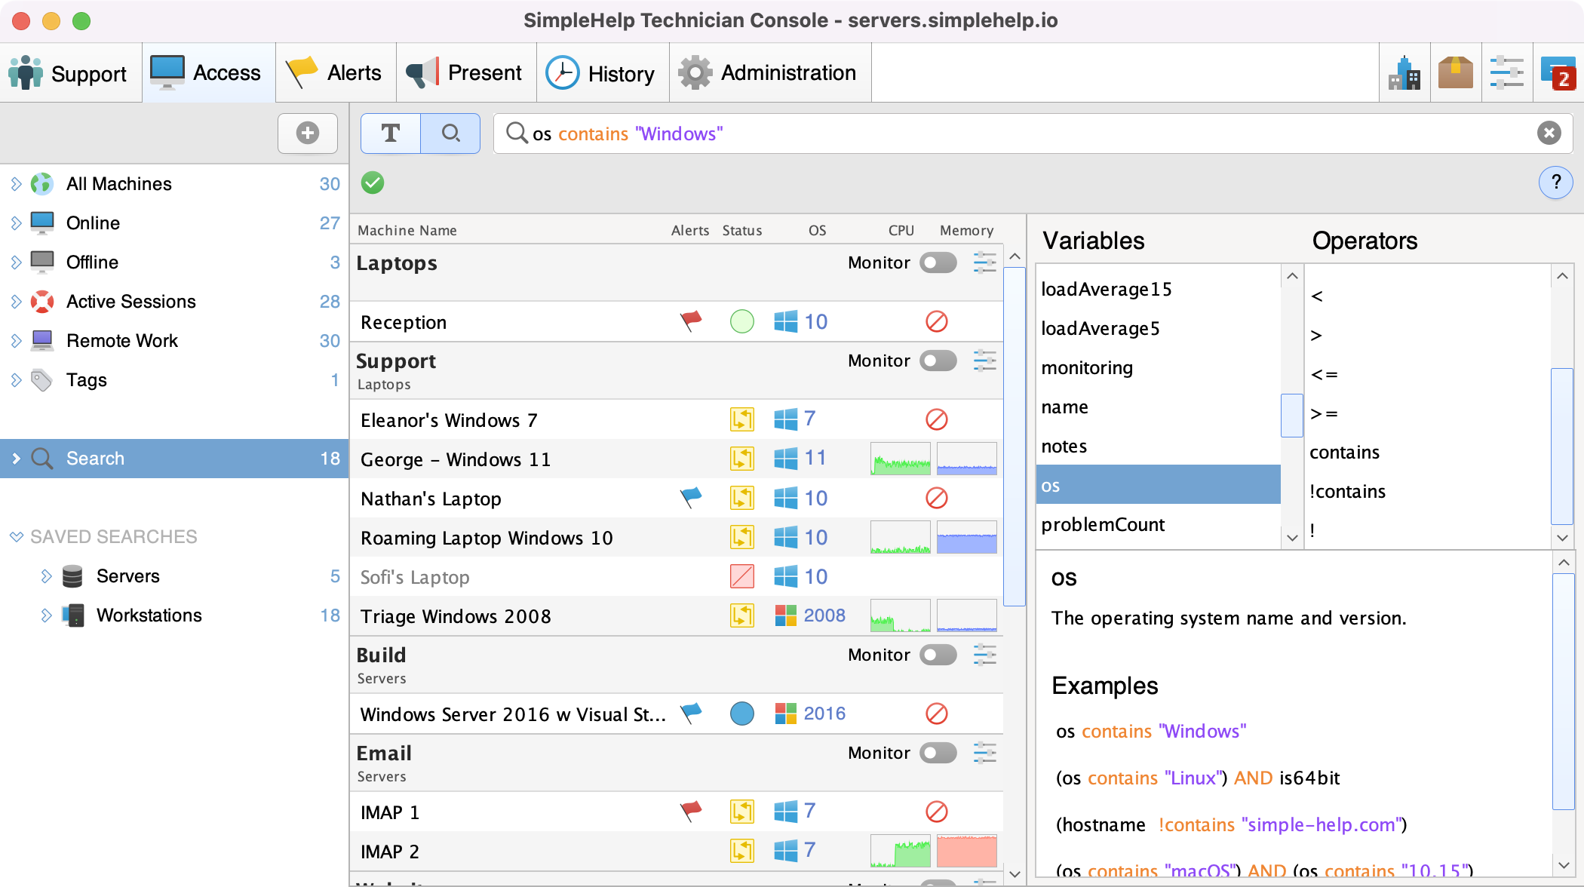
Task: Open settings sliders icon for Support group
Action: 985,361
